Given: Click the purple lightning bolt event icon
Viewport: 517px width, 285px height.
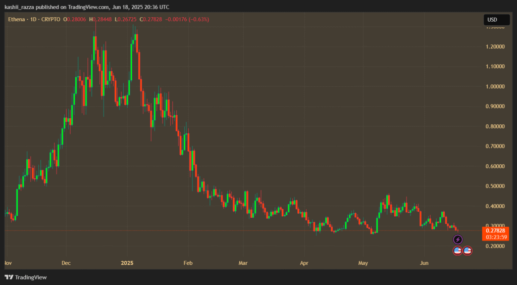Looking at the screenshot, I should click(457, 240).
